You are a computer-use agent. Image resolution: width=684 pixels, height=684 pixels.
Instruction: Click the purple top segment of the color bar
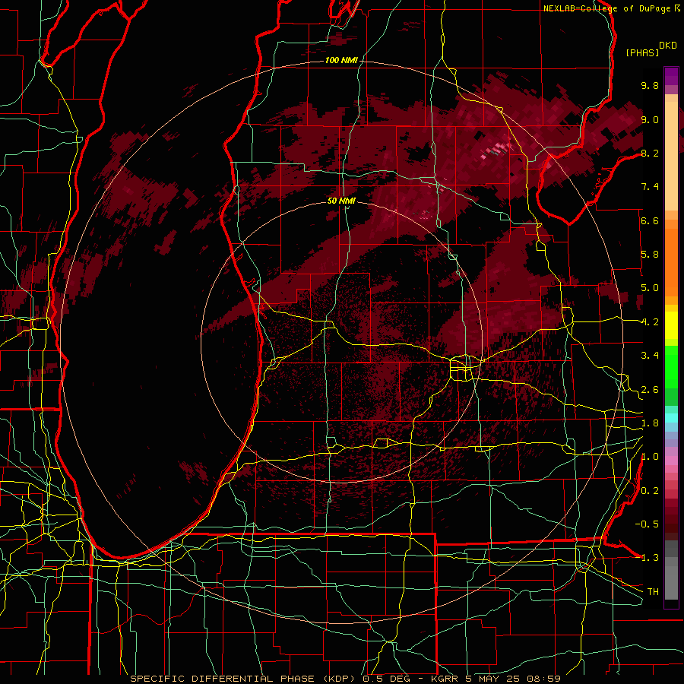[671, 76]
